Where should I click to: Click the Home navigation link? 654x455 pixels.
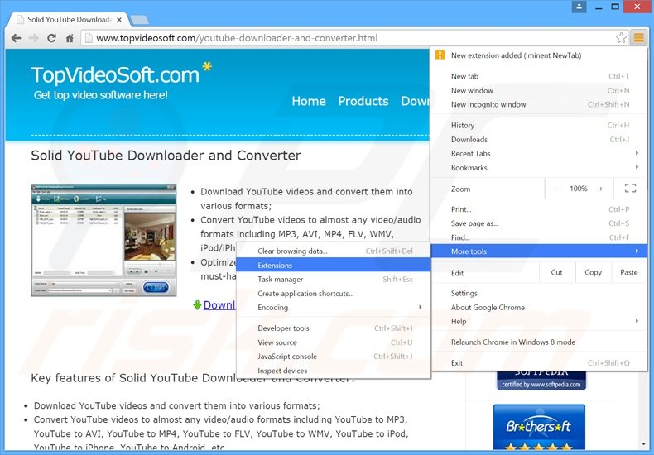[x=309, y=101]
